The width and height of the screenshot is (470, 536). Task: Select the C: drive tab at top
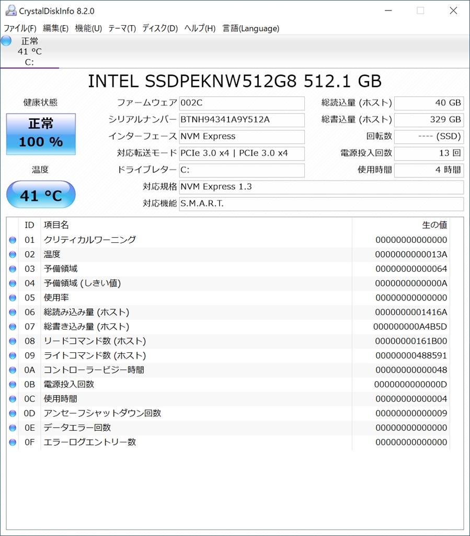(29, 52)
